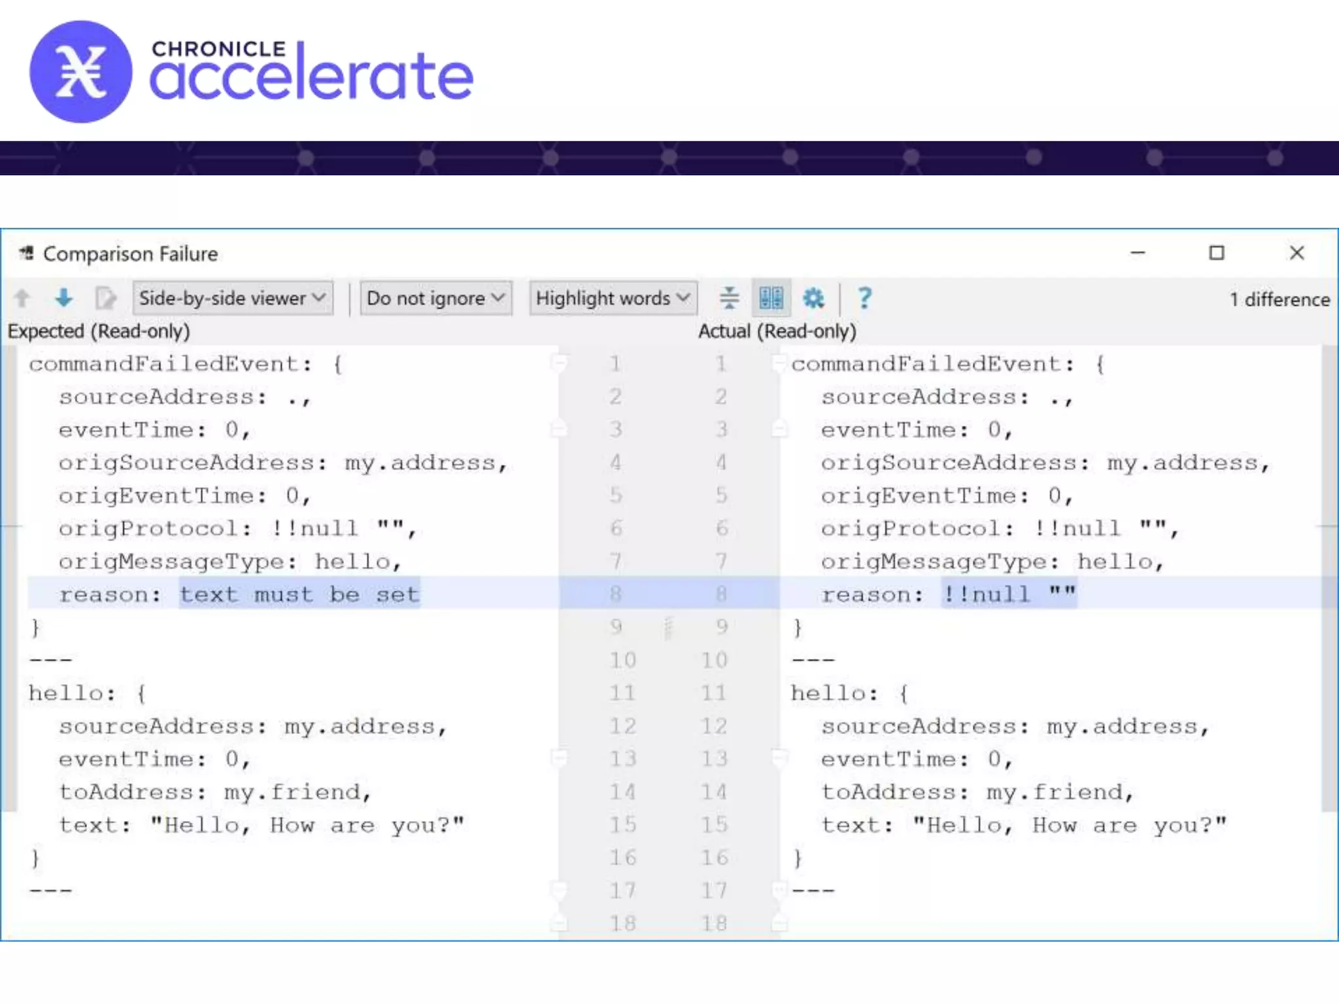Collapse commandFailedEvent block in Actual pane

[x=779, y=363]
